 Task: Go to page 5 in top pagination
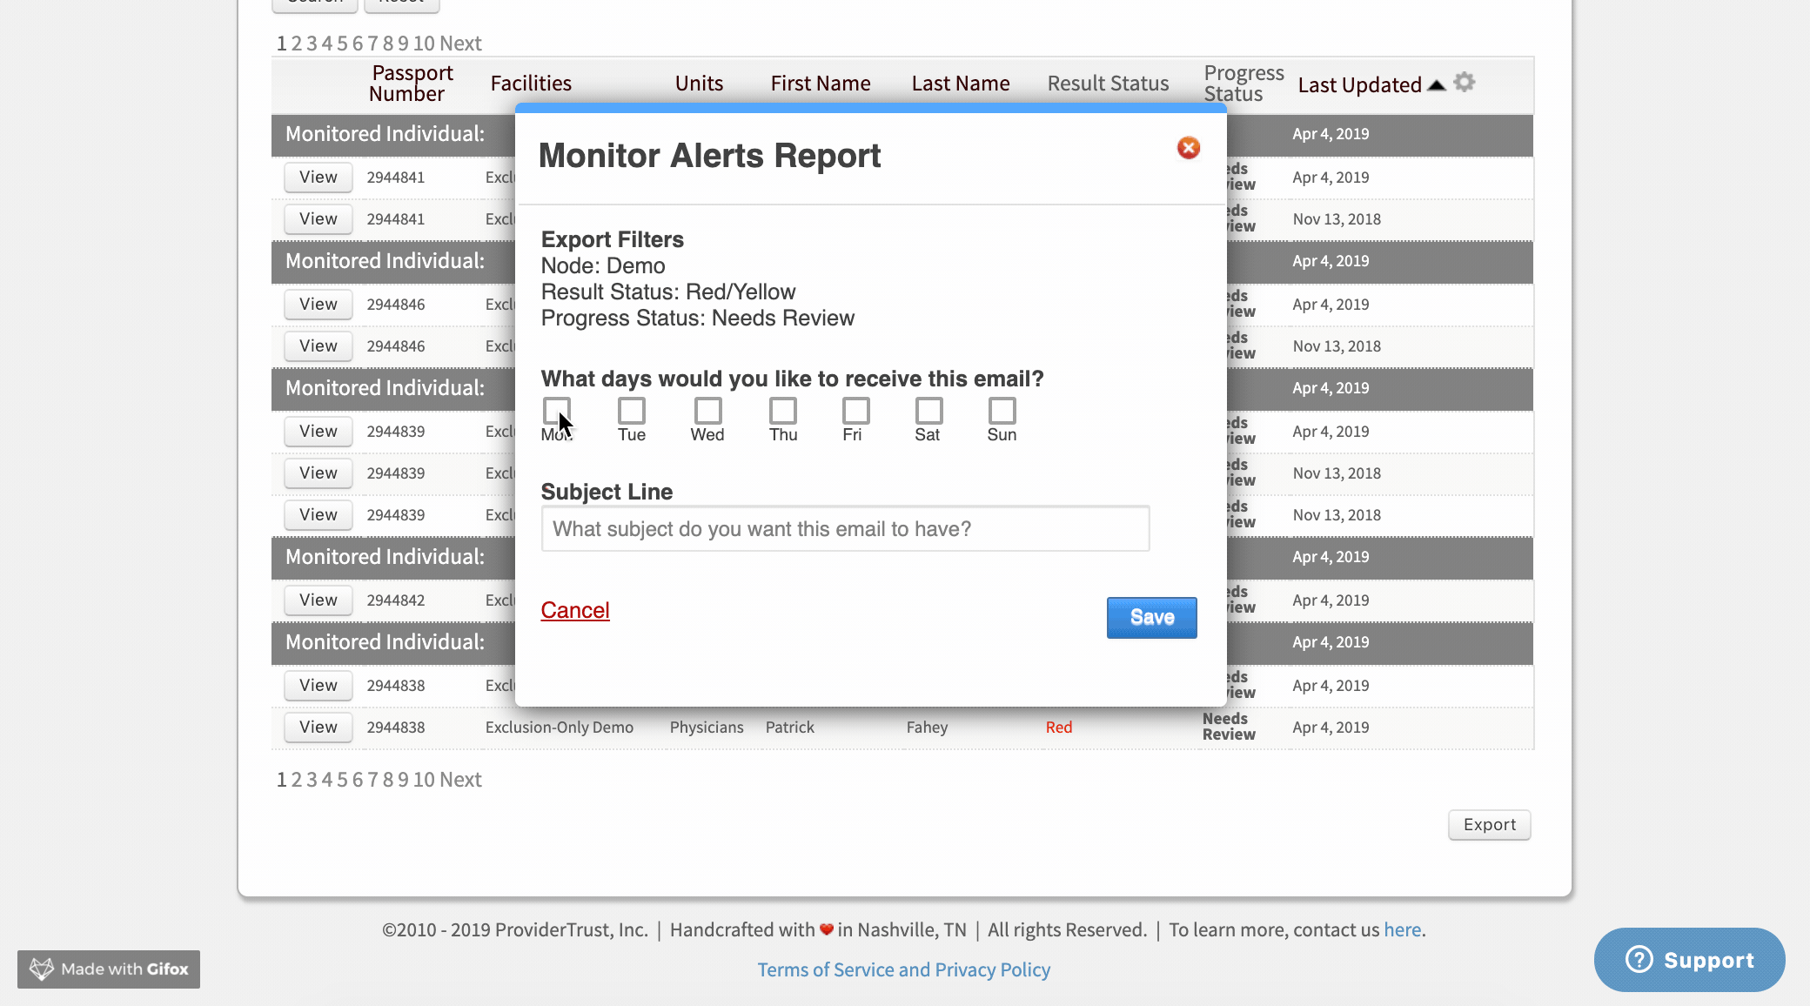pos(342,43)
